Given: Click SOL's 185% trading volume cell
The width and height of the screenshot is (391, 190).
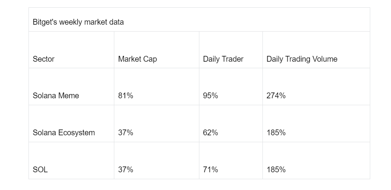Looking at the screenshot, I should coord(276,170).
